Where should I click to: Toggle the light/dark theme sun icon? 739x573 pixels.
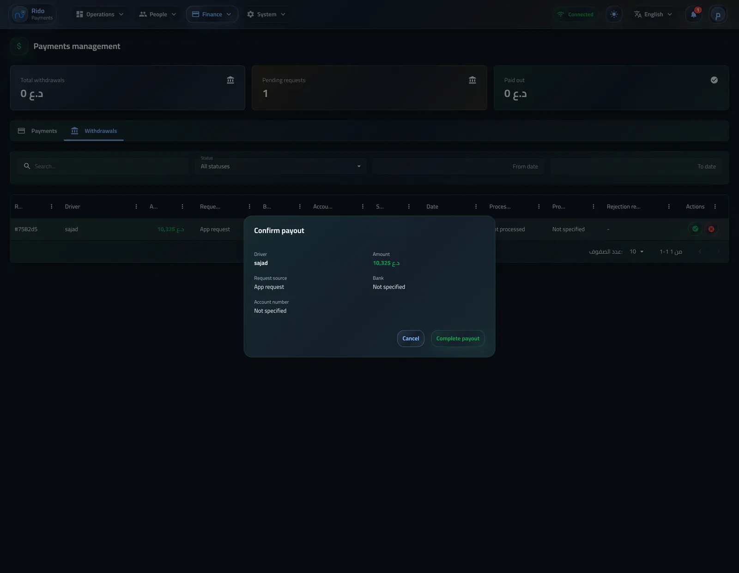(x=614, y=14)
